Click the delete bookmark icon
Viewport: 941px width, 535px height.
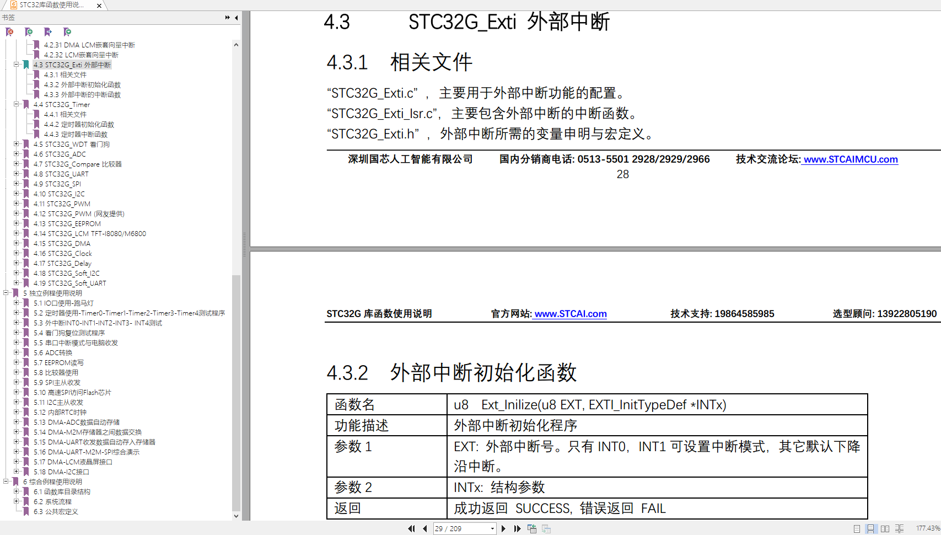point(9,32)
